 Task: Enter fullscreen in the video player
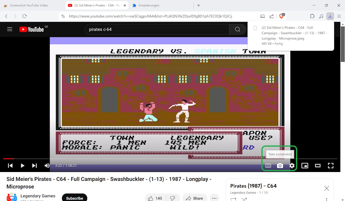(331, 166)
